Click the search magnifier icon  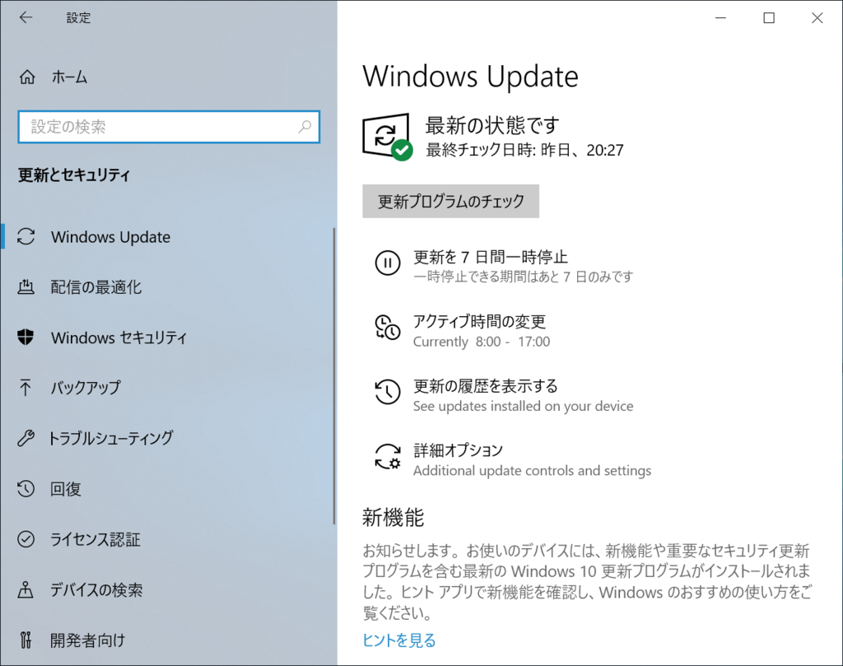305,127
